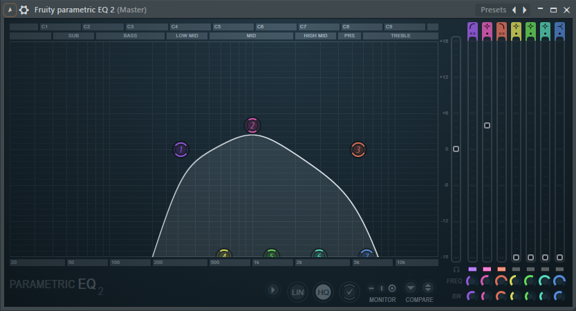Open the plugin menu arrow in title bar
The width and height of the screenshot is (576, 311).
point(10,10)
